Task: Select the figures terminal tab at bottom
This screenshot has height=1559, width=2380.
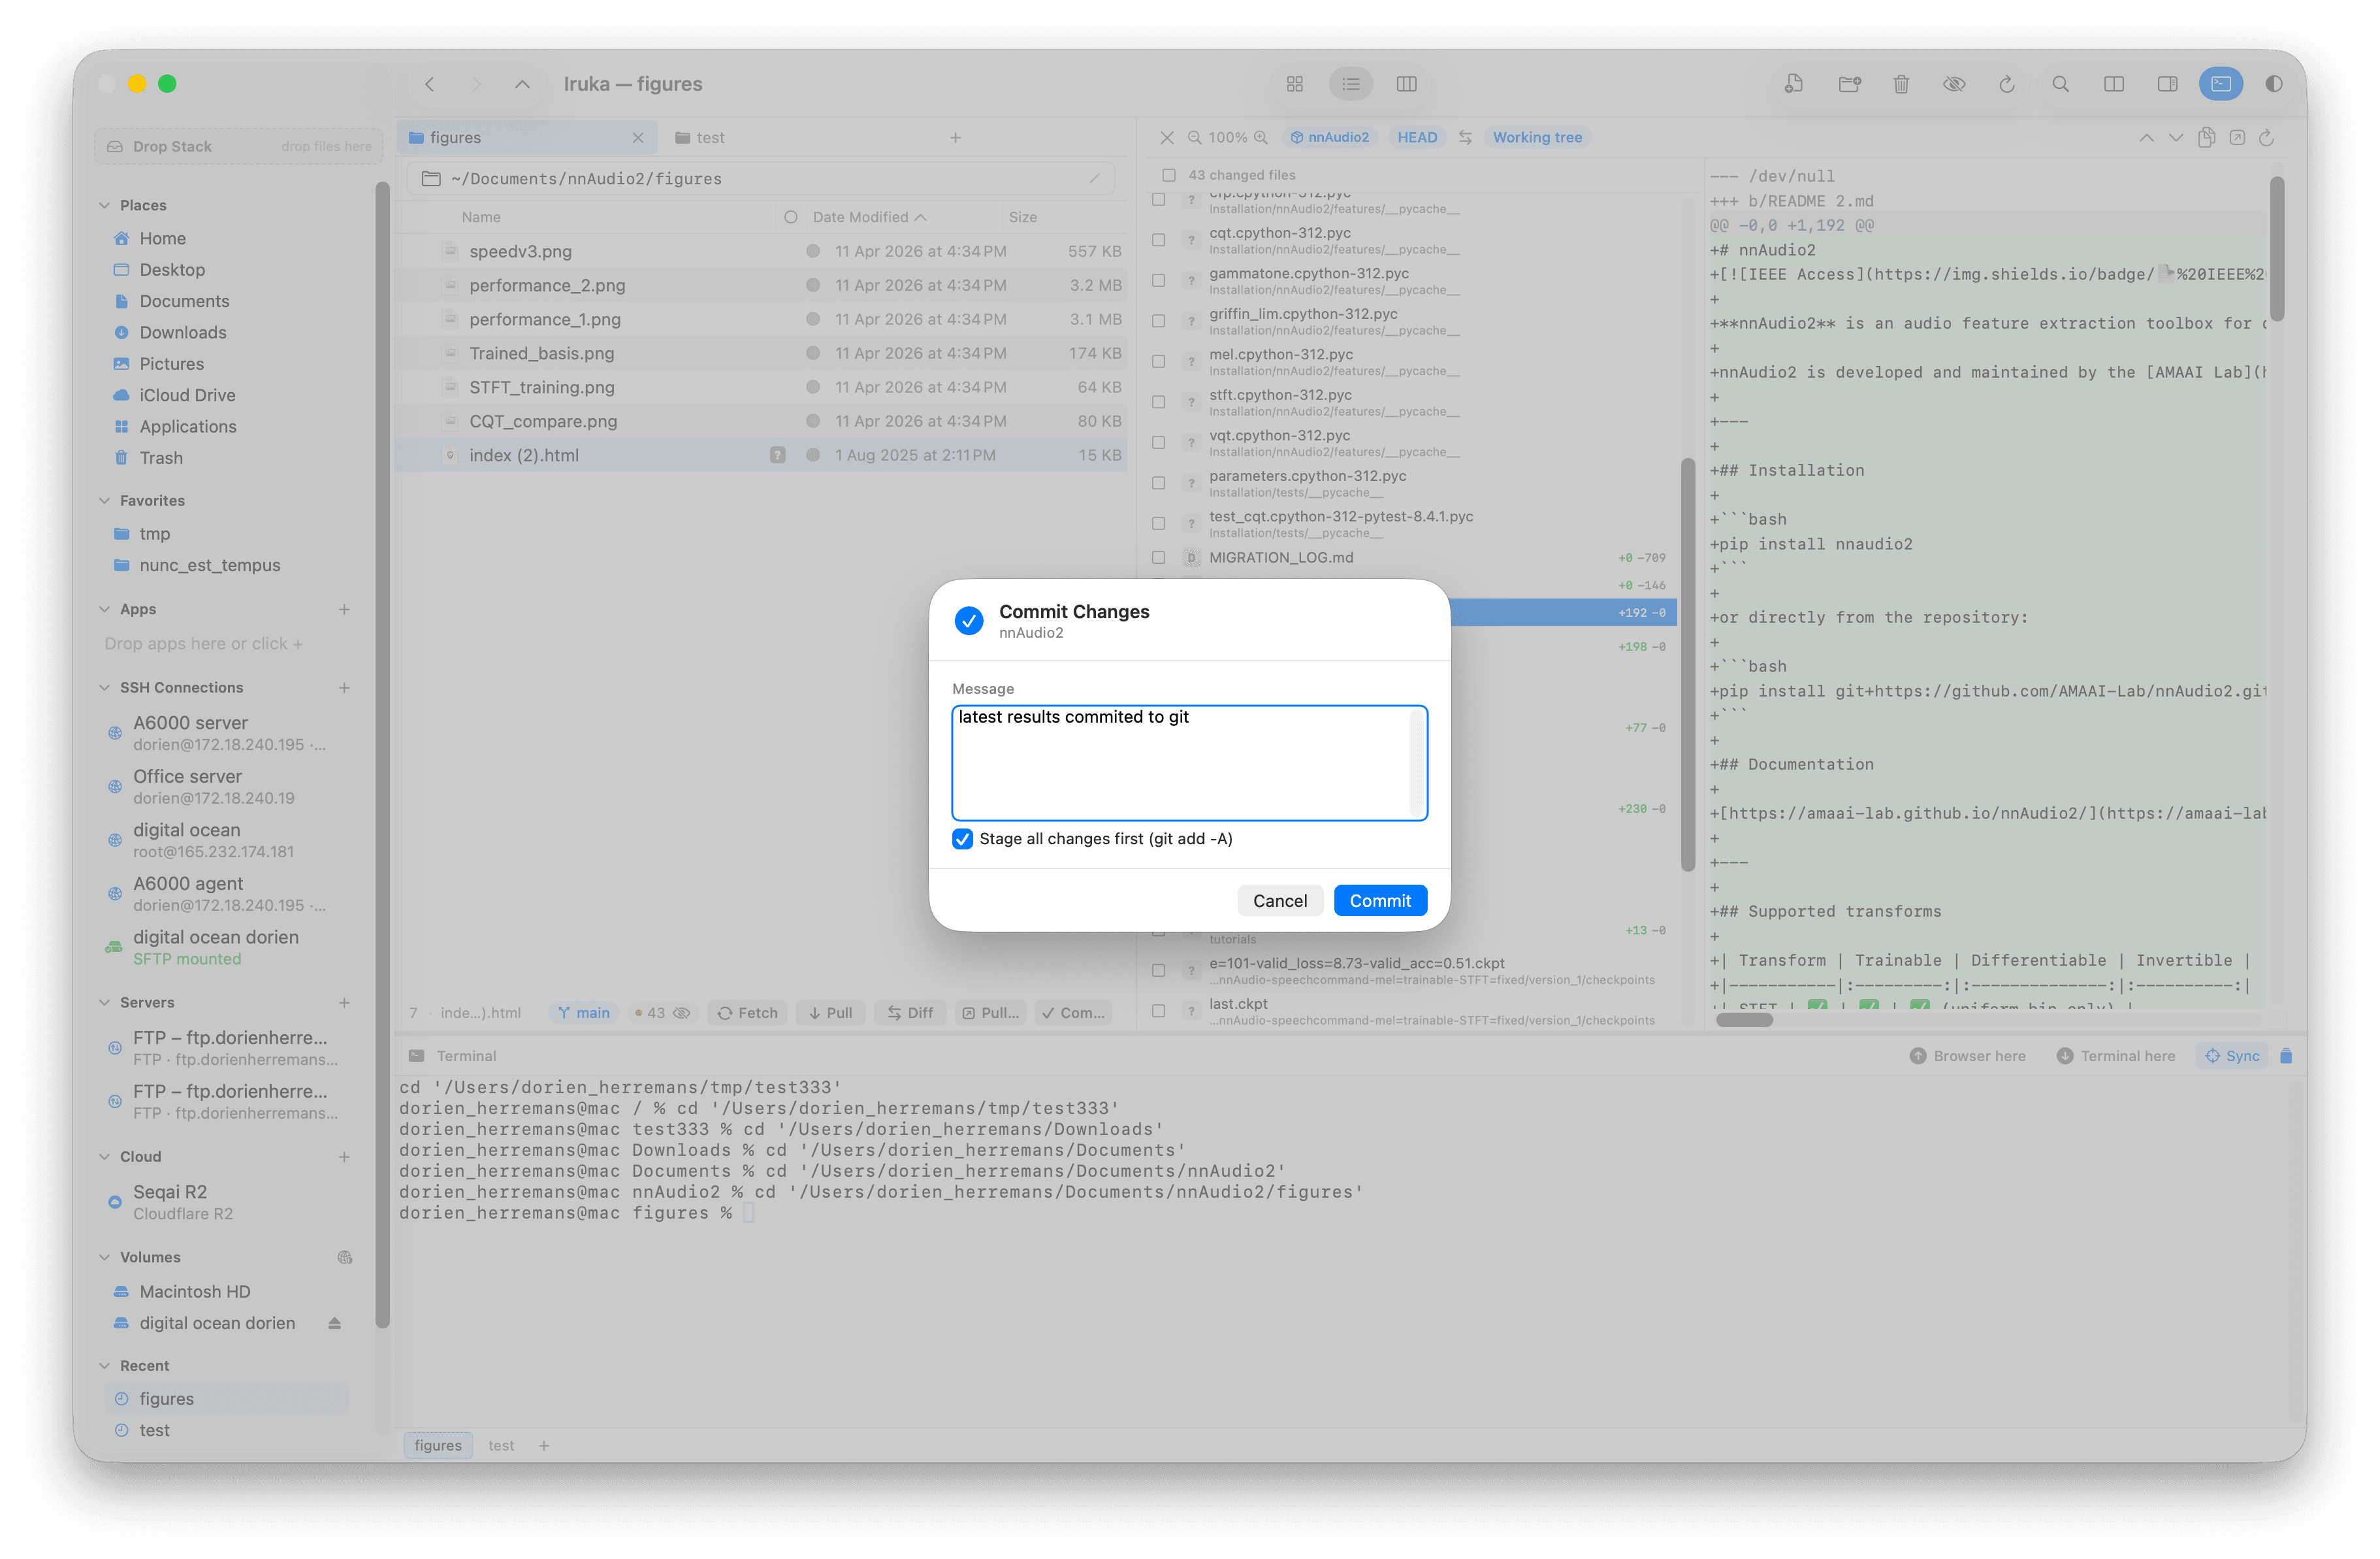Action: coord(438,1445)
